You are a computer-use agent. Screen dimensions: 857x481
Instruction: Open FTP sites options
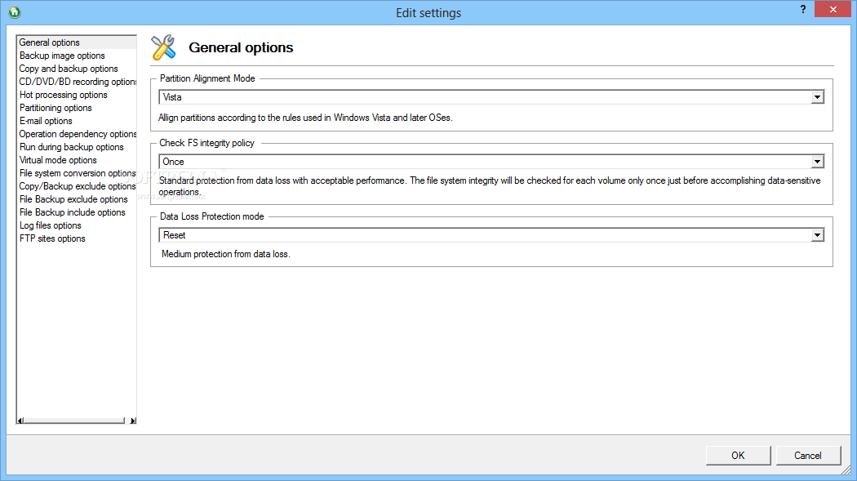tap(52, 238)
